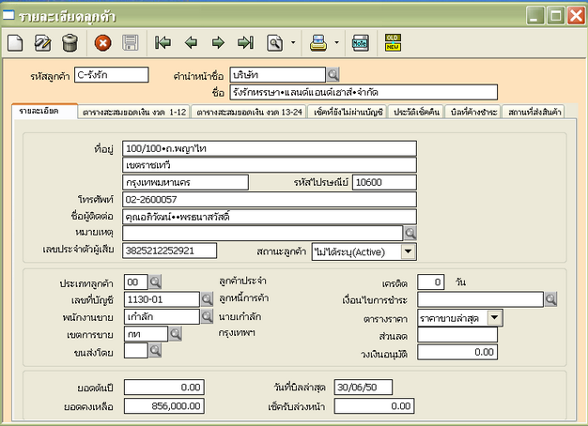This screenshot has height=426, width=588.
Task: Click lookup button beside เงื่อนไขการชำระ field
Action: [x=551, y=299]
